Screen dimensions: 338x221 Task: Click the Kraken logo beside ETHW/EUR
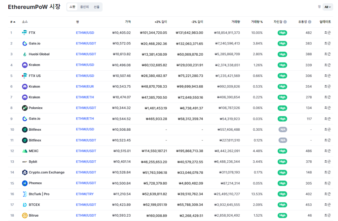tap(25, 86)
